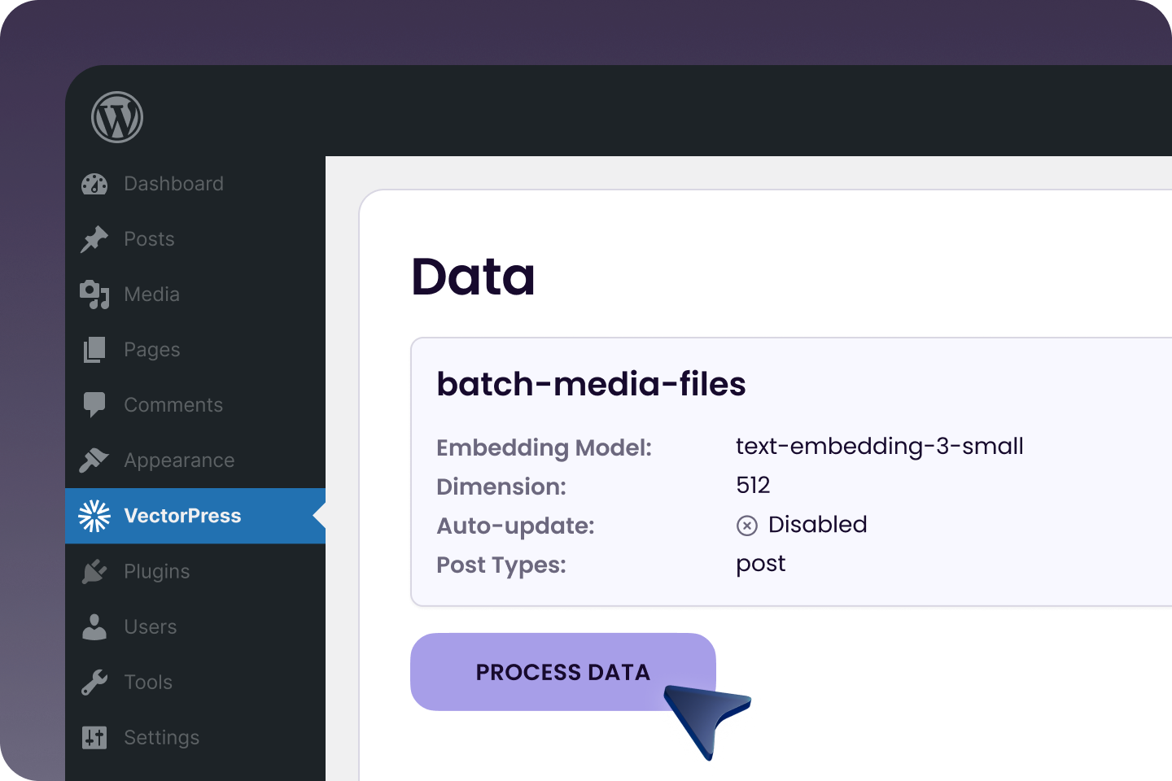
Task: Go to the Posts menu
Action: point(149,239)
